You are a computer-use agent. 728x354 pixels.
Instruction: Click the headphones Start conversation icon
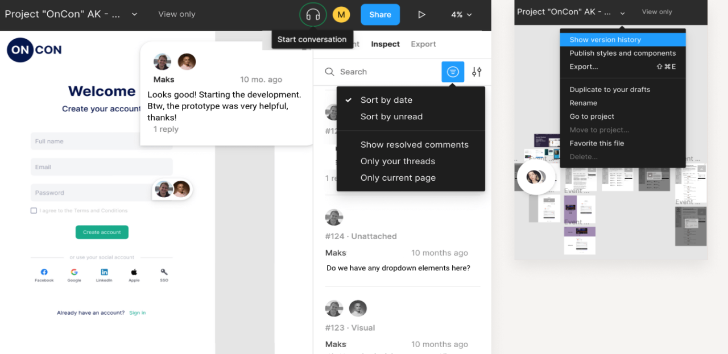313,15
